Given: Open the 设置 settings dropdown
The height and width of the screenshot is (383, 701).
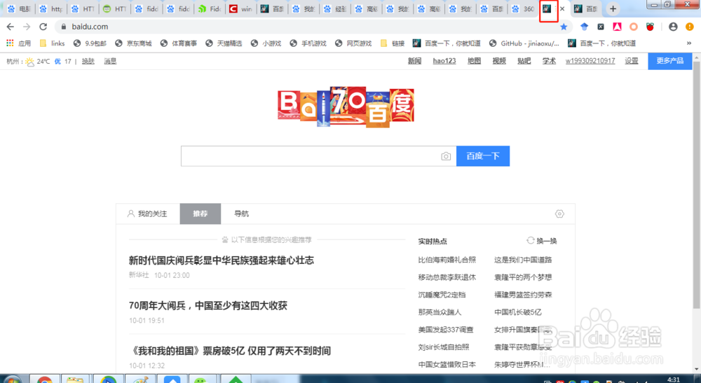Looking at the screenshot, I should (x=632, y=61).
